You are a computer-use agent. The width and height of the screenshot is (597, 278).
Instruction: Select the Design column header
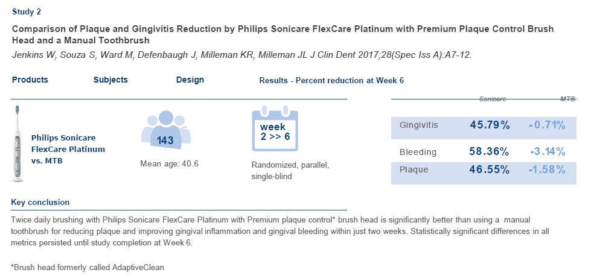(190, 80)
